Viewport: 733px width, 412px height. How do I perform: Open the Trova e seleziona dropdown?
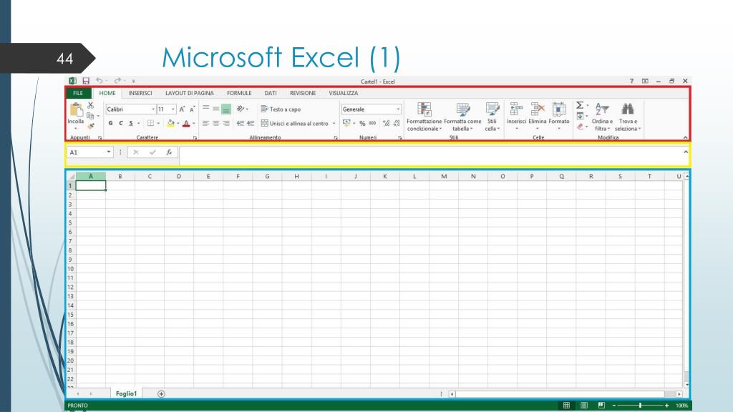(x=627, y=117)
